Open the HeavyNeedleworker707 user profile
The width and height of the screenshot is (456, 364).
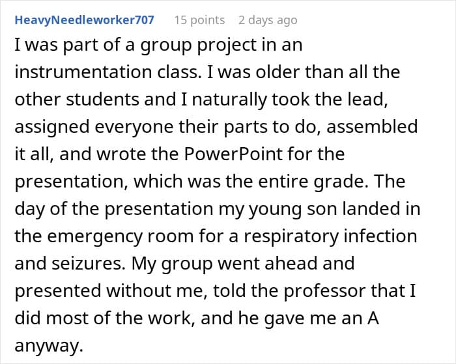point(84,20)
